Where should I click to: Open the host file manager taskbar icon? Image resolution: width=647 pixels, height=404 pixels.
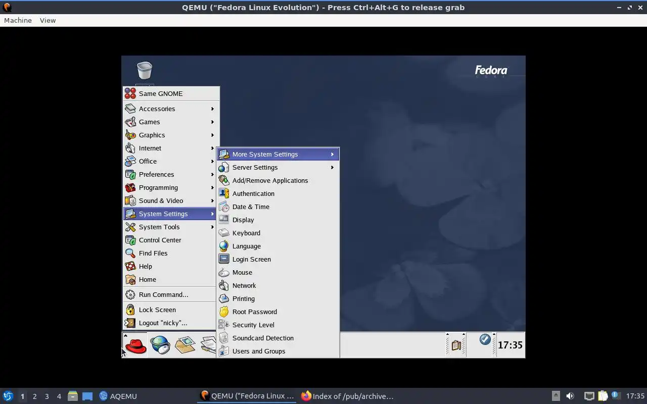pos(73,396)
